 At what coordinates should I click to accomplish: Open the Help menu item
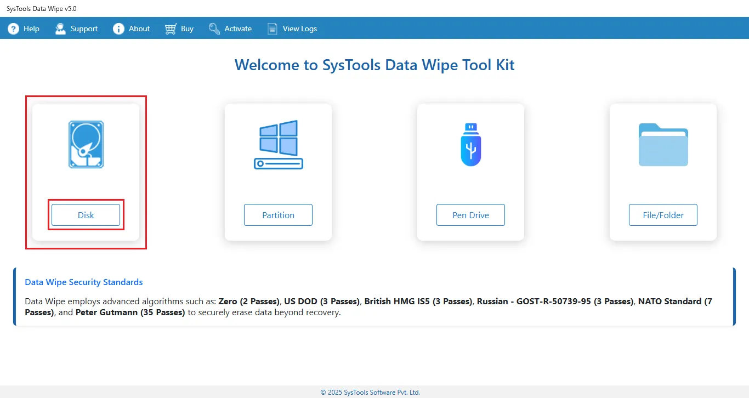(x=24, y=29)
